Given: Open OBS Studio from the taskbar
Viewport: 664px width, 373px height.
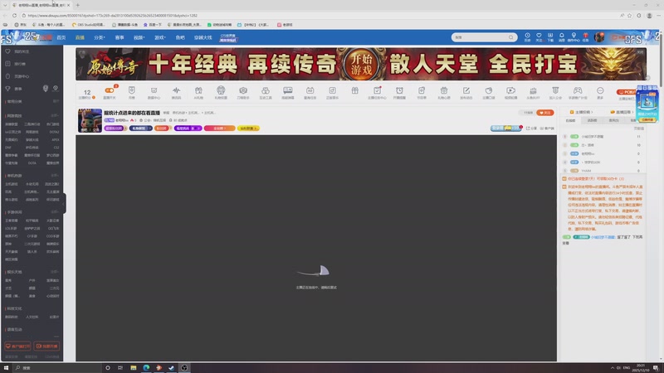Looking at the screenshot, I should pyautogui.click(x=184, y=367).
